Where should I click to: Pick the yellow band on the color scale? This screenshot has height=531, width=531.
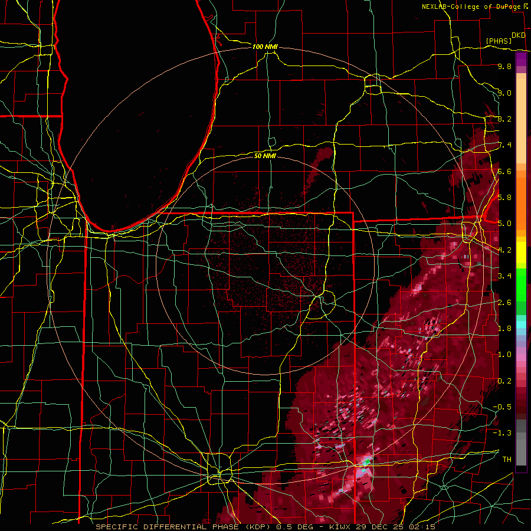521,253
